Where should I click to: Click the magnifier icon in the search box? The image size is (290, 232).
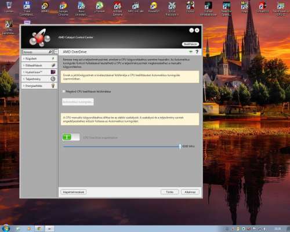tap(50, 52)
